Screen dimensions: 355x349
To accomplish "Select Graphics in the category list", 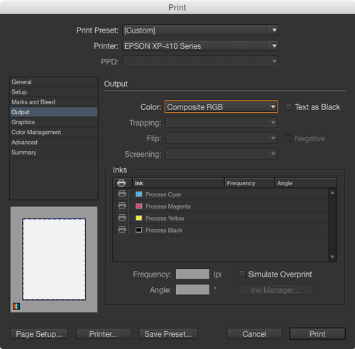I will pyautogui.click(x=54, y=122).
